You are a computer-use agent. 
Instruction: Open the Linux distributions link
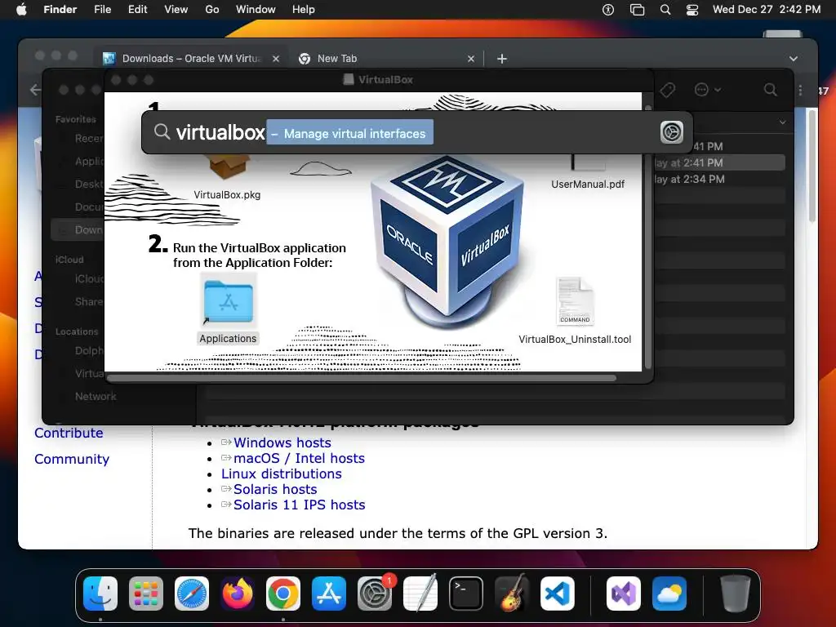(x=282, y=474)
